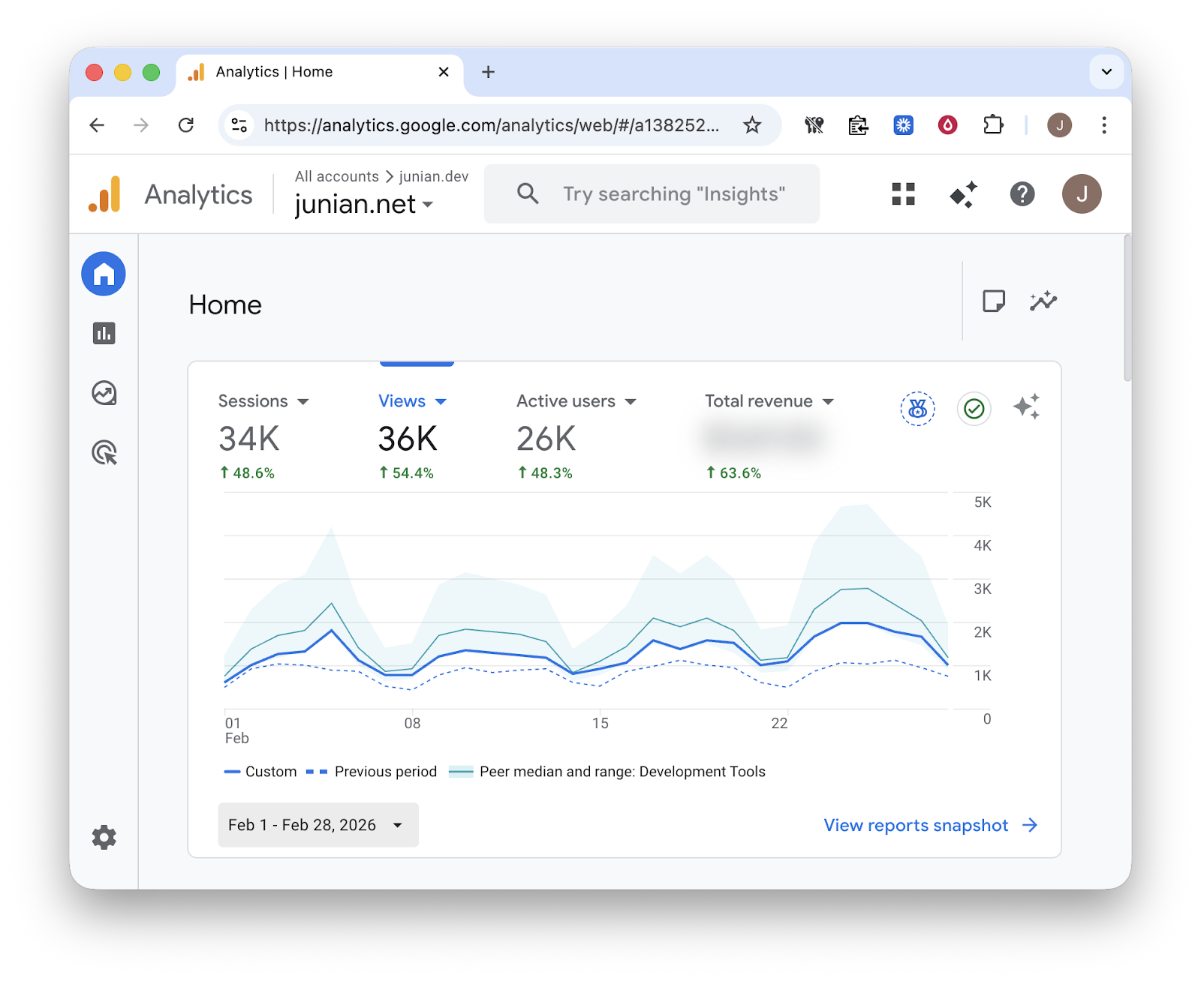This screenshot has width=1201, height=981.
Task: Bookmark the page with the star icon
Action: [x=752, y=125]
